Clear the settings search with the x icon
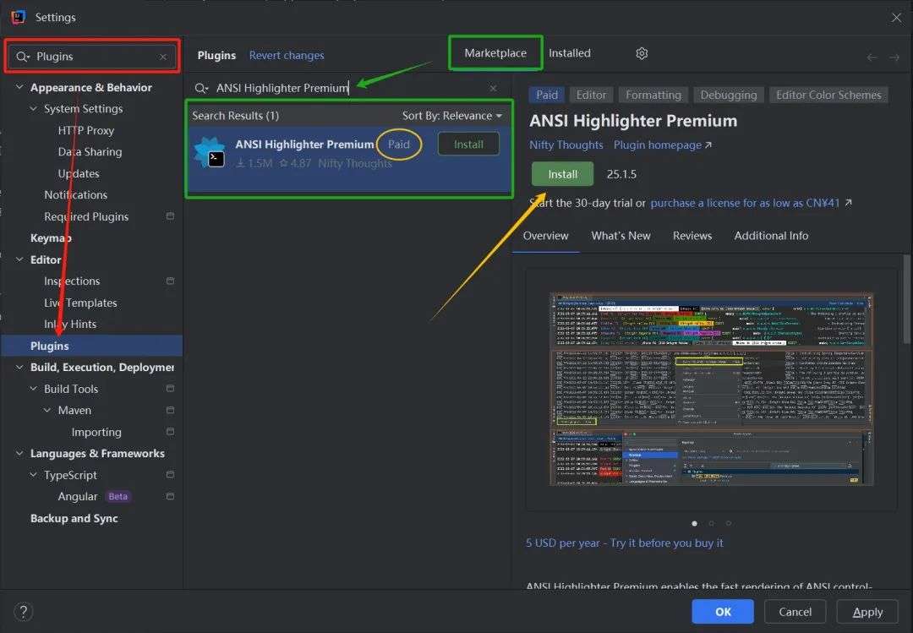 tap(163, 57)
